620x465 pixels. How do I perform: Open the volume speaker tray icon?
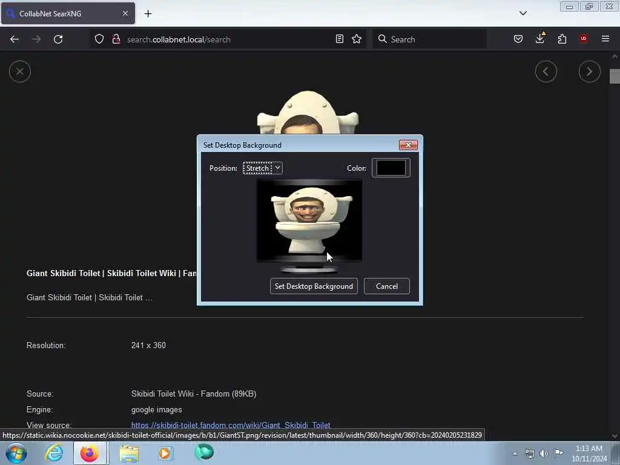(544, 453)
